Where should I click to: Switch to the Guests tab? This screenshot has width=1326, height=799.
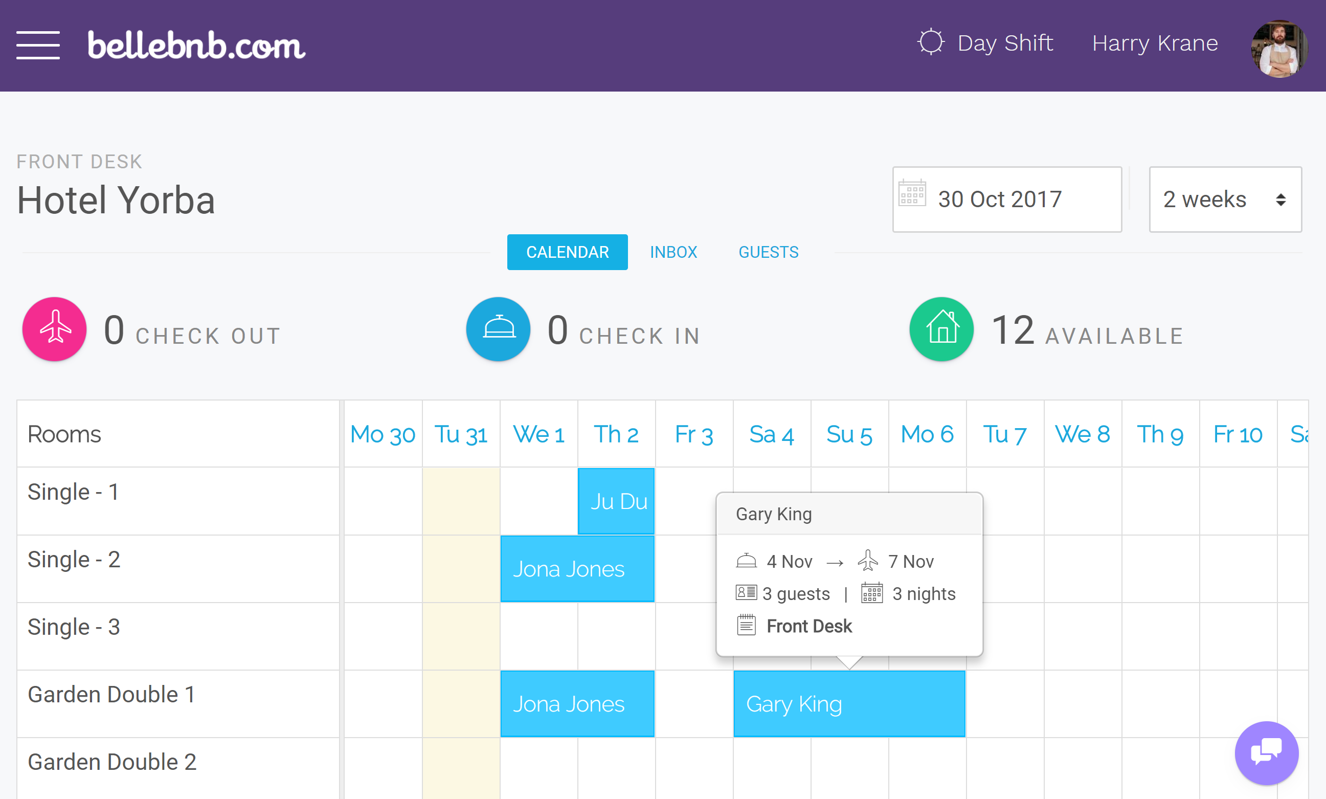[x=769, y=252]
